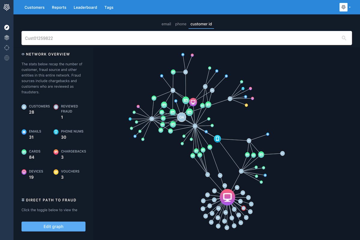This screenshot has width=360, height=240.
Task: Open the Leaderboard page
Action: [85, 7]
